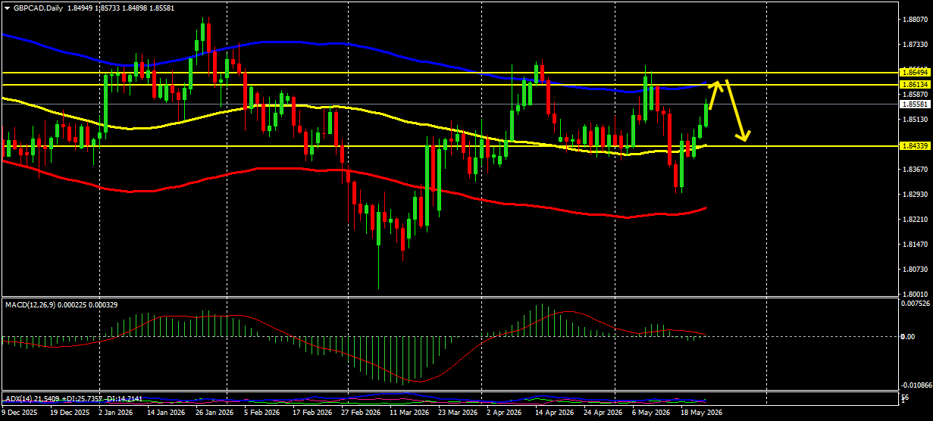Click the 26 Jan 2026 date label
The height and width of the screenshot is (421, 933).
point(215,413)
